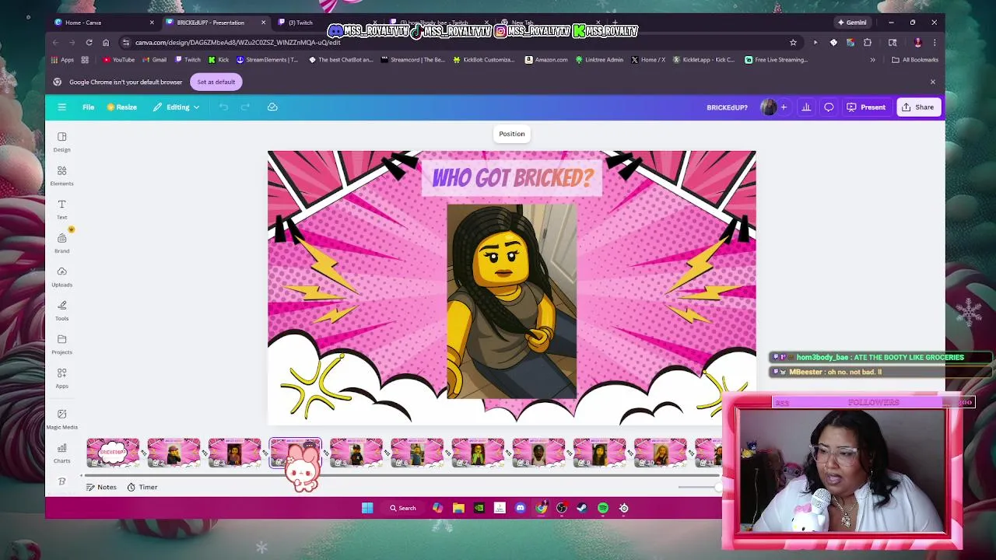996x560 pixels.
Task: Open File Explorer from the taskbar
Action: point(458,508)
